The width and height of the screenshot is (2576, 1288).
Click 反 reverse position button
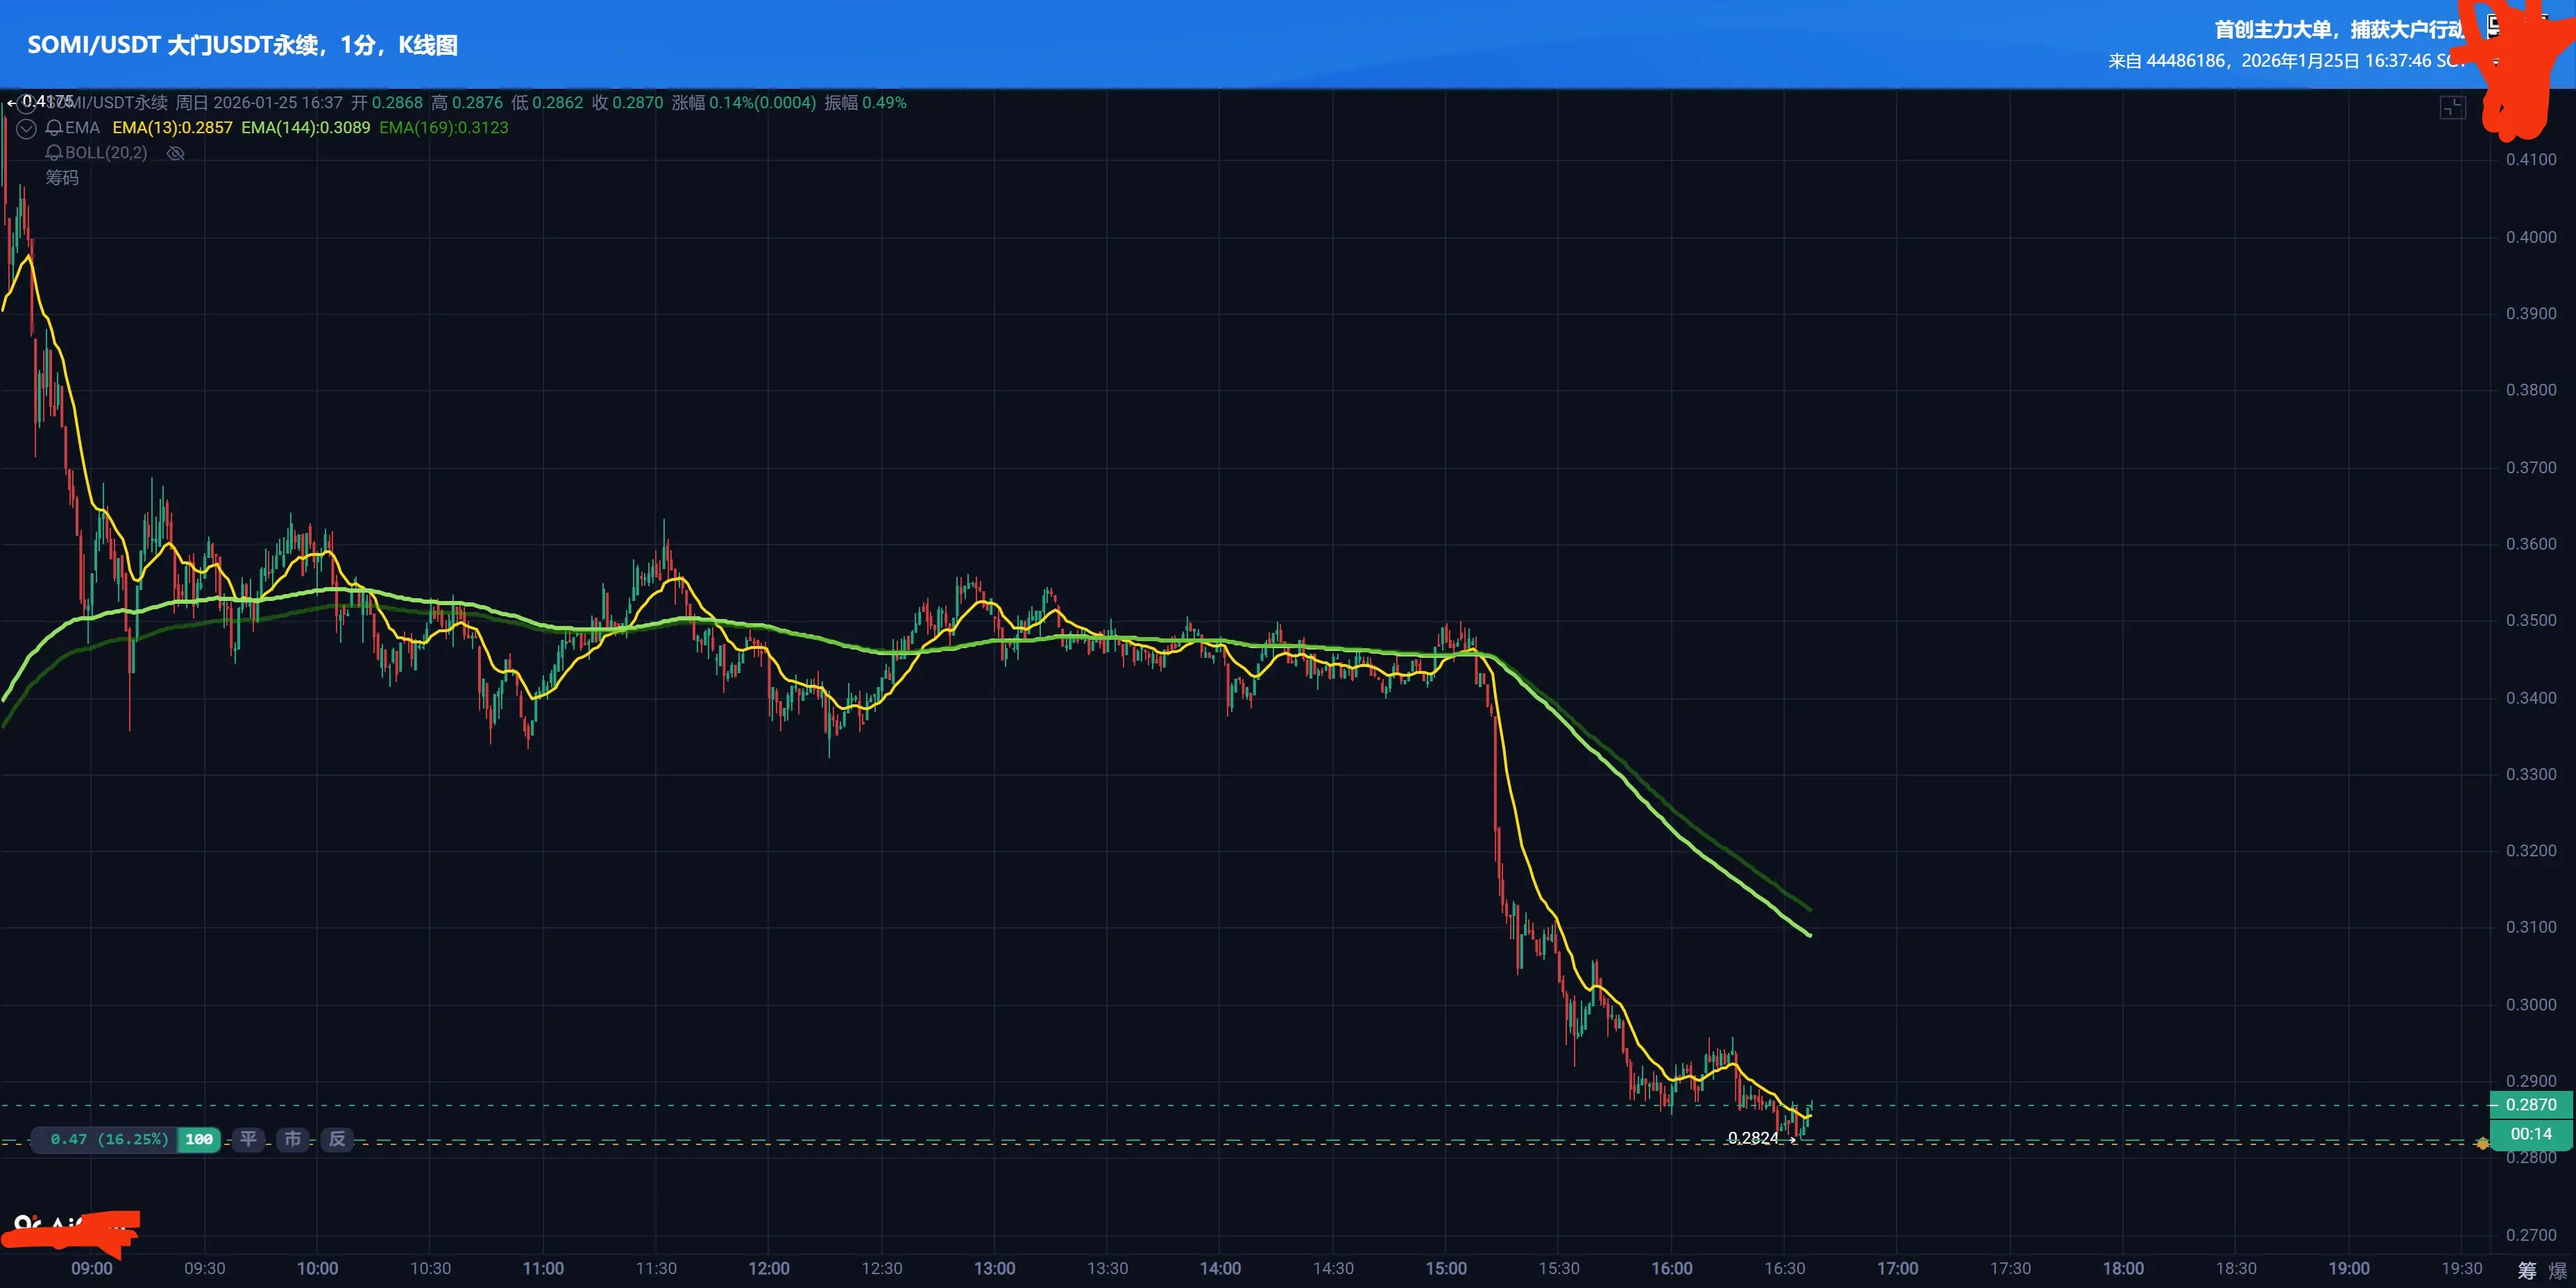[x=337, y=1139]
